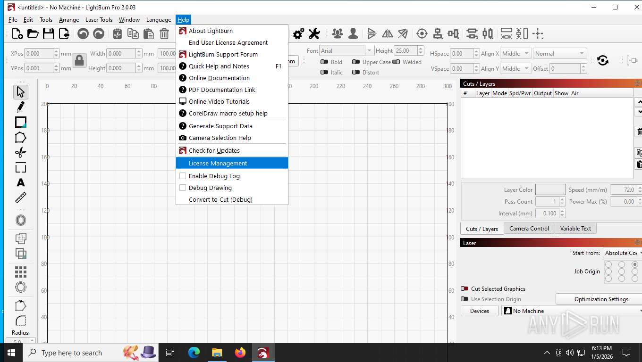Toggle the Welded switch

pos(396,62)
